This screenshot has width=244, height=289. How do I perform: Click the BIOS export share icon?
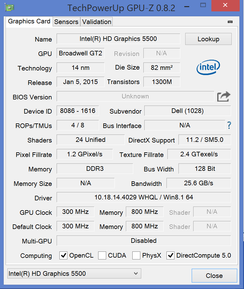click(x=223, y=97)
